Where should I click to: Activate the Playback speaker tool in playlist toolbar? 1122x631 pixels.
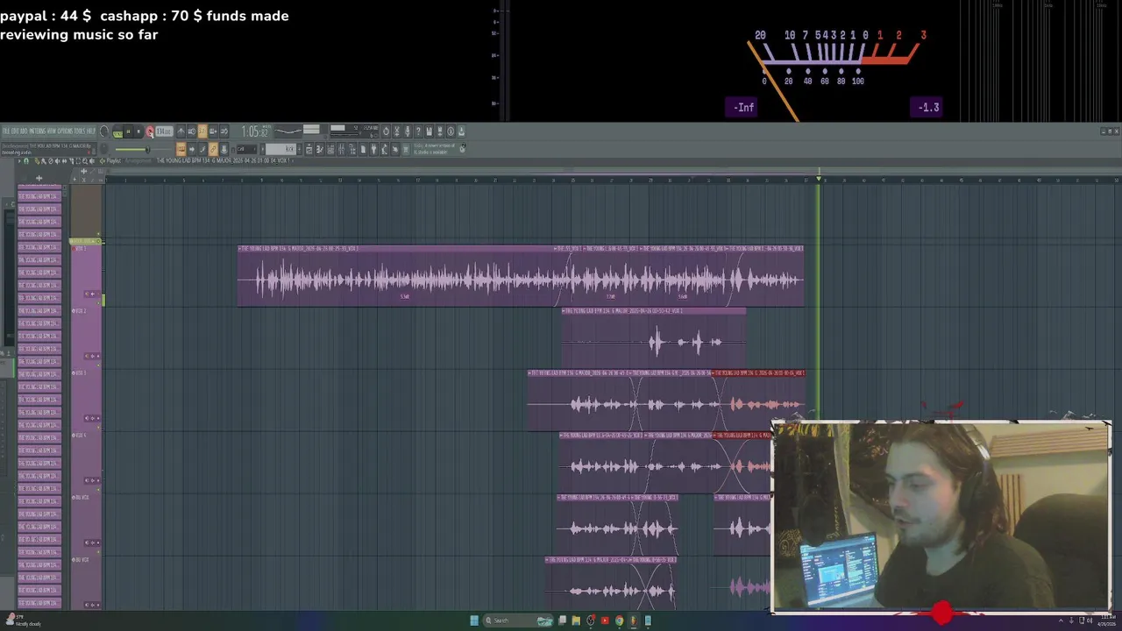pyautogui.click(x=92, y=161)
